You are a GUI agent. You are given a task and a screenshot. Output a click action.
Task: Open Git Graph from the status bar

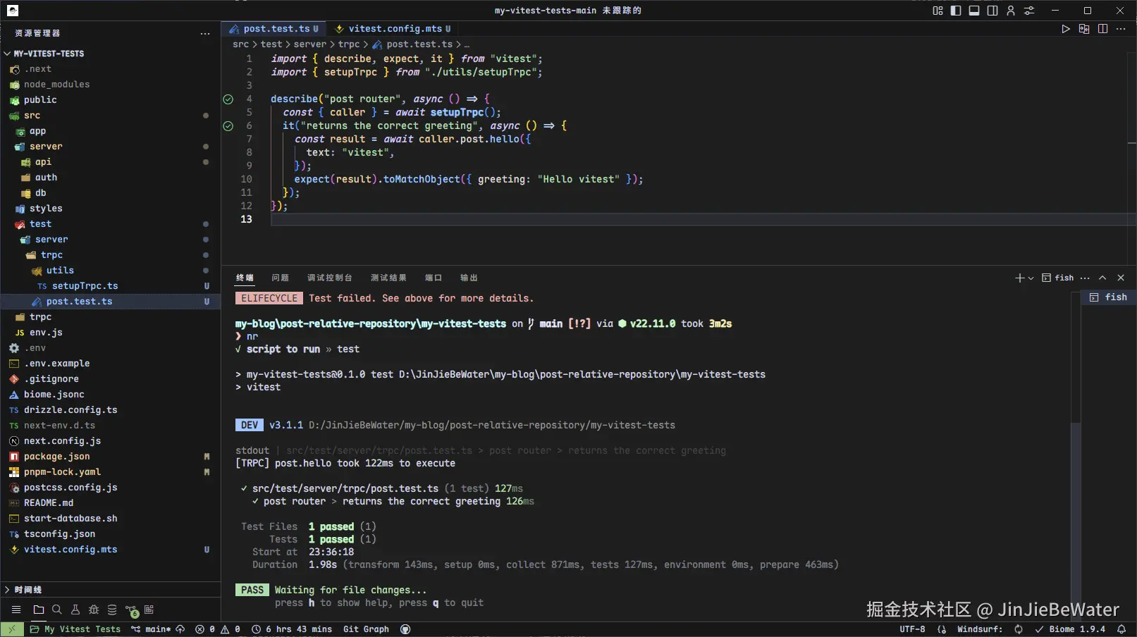366,629
